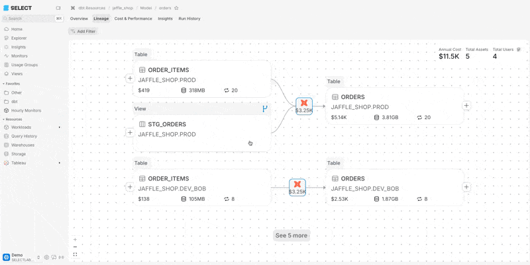Image resolution: width=530 pixels, height=265 pixels.
Task: Fit the lineage graph to view
Action: (x=75, y=254)
